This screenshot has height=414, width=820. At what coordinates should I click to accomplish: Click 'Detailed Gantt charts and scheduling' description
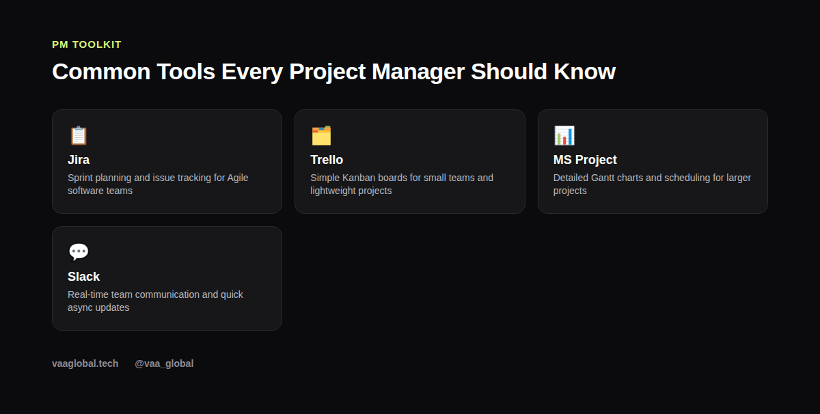pyautogui.click(x=652, y=184)
